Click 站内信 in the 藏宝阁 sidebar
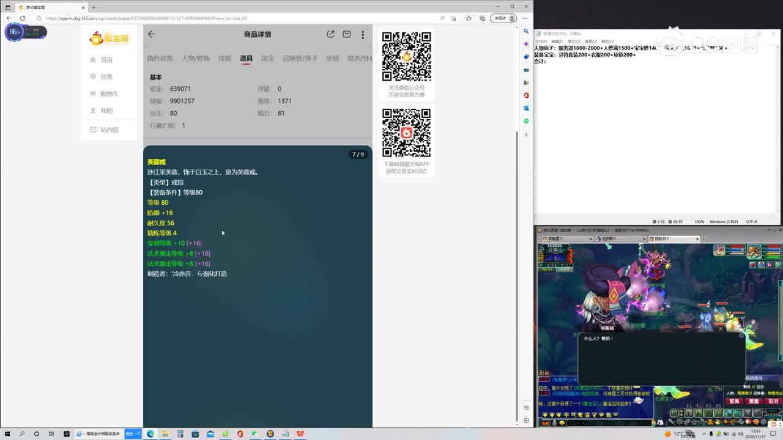This screenshot has width=783, height=440. point(108,129)
